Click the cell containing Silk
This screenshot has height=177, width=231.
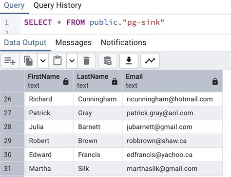coord(97,169)
